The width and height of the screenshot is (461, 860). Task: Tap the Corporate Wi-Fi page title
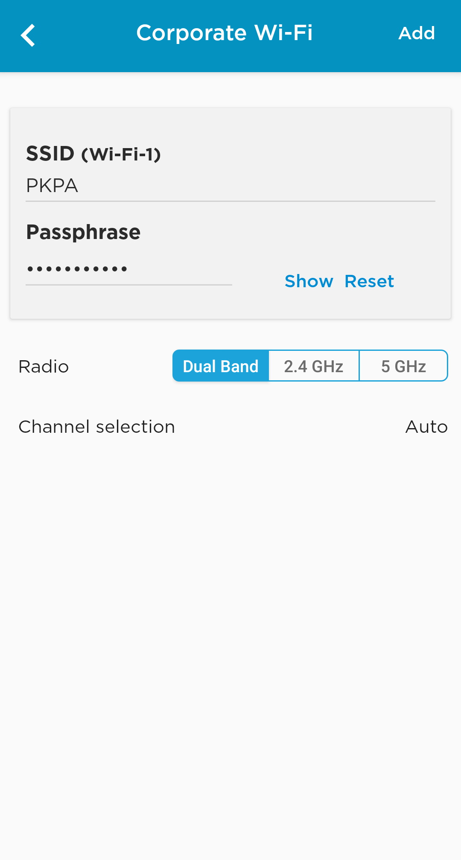click(x=225, y=33)
